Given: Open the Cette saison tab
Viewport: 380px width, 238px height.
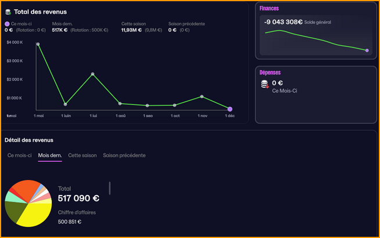Looking at the screenshot, I should (x=82, y=156).
